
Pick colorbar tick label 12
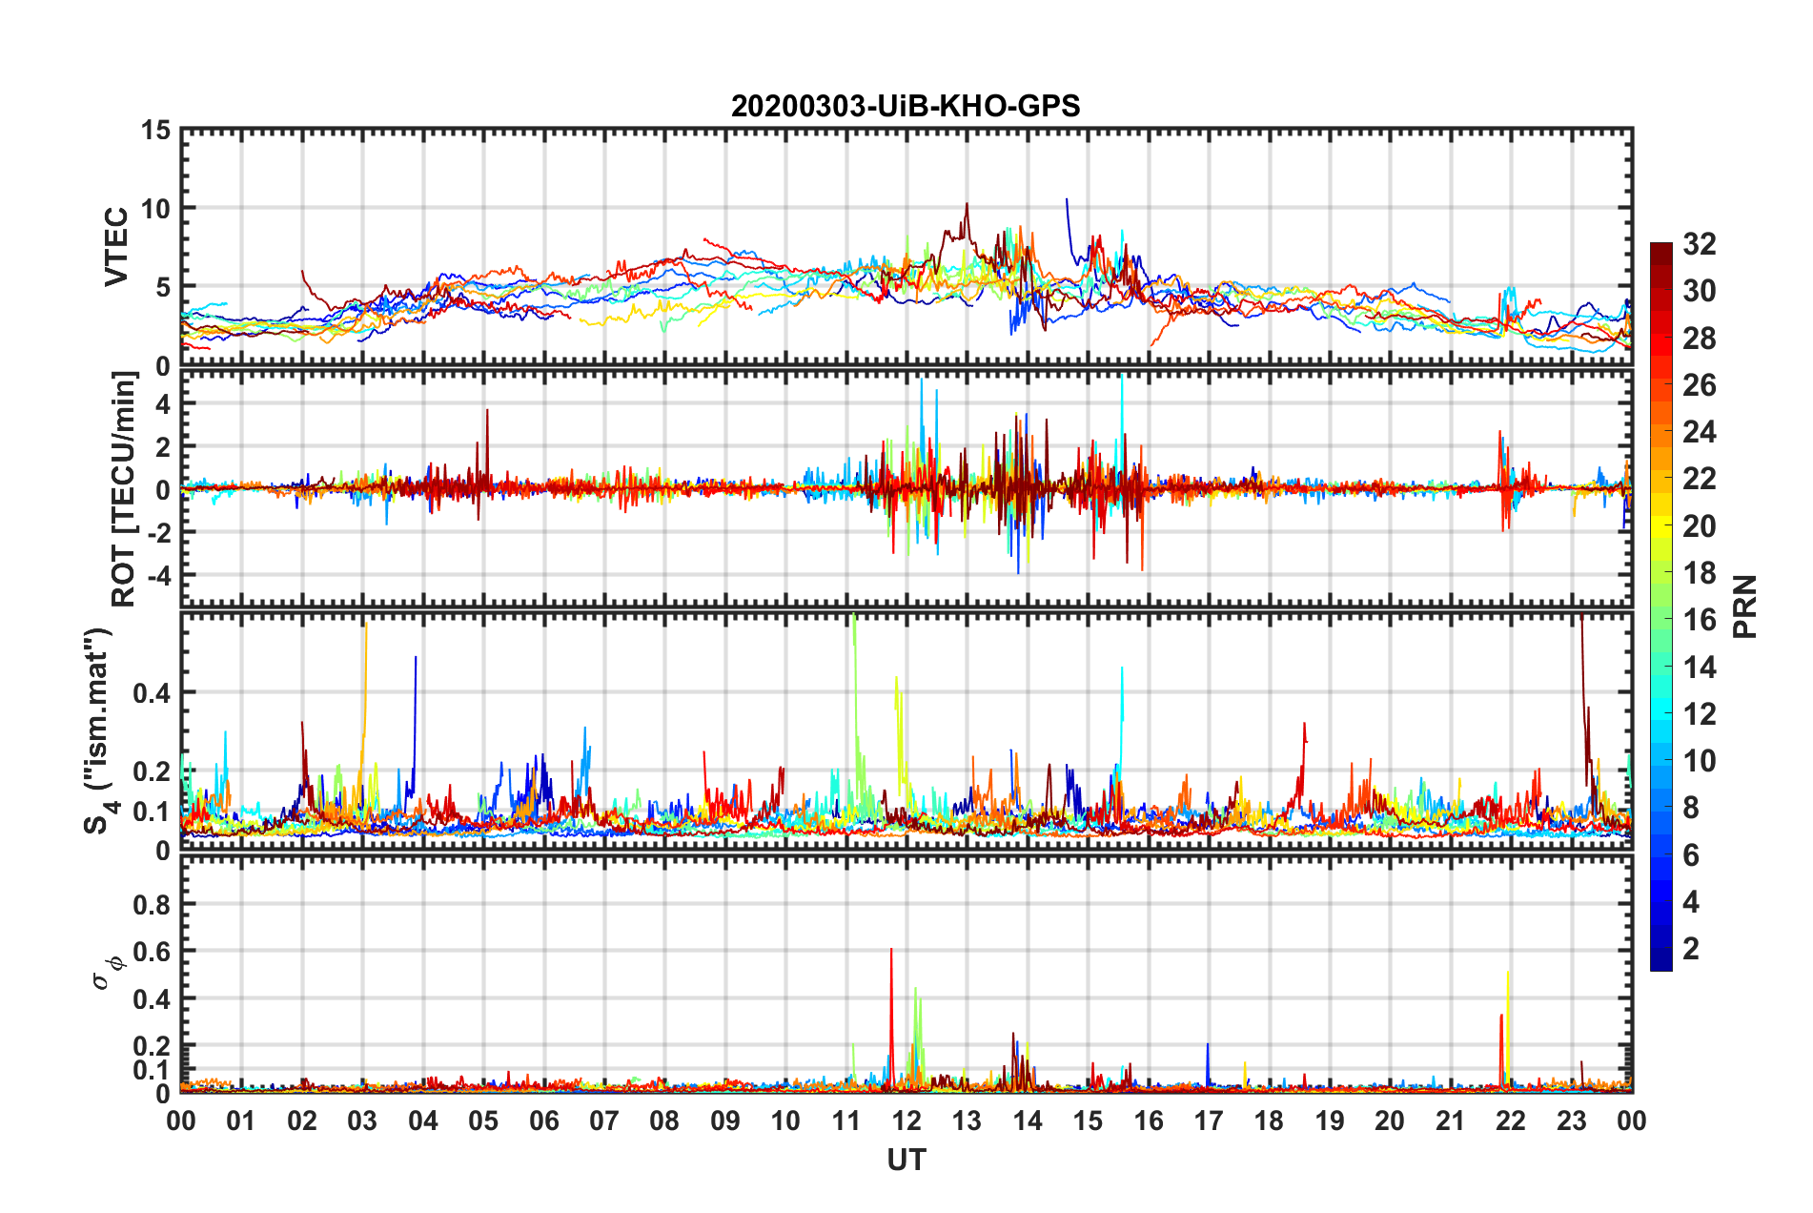[1699, 714]
